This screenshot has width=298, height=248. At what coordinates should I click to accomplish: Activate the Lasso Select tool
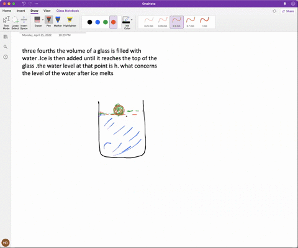pyautogui.click(x=15, y=22)
